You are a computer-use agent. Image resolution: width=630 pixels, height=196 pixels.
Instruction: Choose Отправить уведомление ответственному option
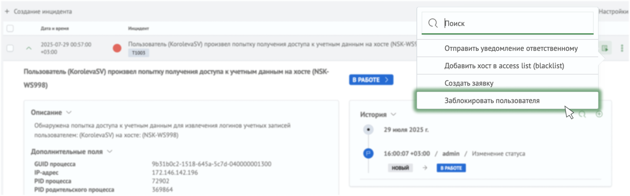511,49
